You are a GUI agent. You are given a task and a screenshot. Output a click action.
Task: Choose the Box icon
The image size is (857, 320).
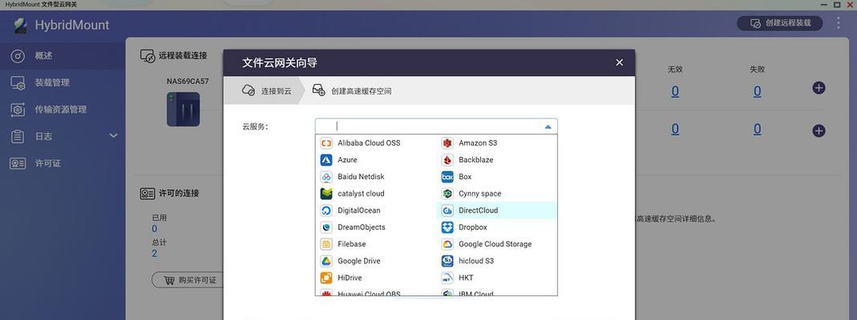tap(447, 177)
